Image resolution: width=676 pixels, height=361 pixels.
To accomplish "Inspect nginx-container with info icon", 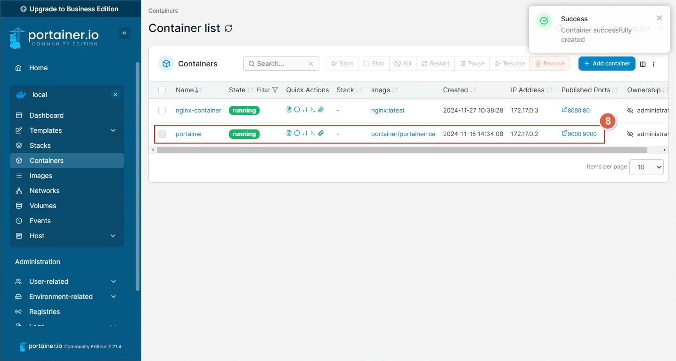I will 297,110.
